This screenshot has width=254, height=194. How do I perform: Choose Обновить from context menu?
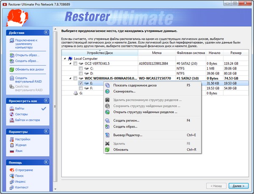(152, 150)
